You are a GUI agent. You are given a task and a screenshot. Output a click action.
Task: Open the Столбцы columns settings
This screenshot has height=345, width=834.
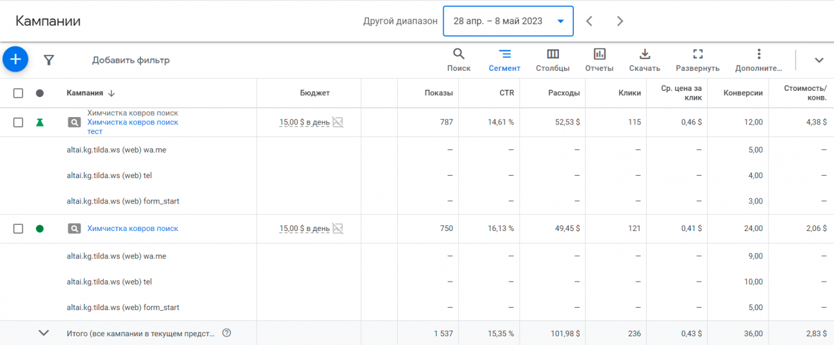click(553, 60)
